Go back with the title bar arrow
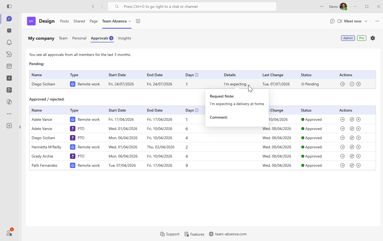This screenshot has height=241, width=383. 93,6
